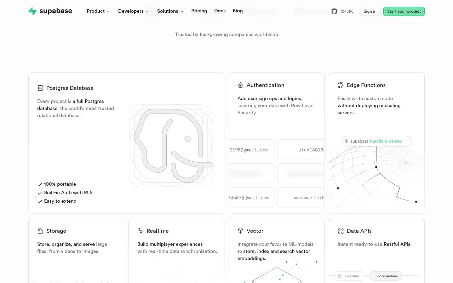The image size is (453, 283).
Task: Expand the Product menu chevron
Action: tap(108, 12)
